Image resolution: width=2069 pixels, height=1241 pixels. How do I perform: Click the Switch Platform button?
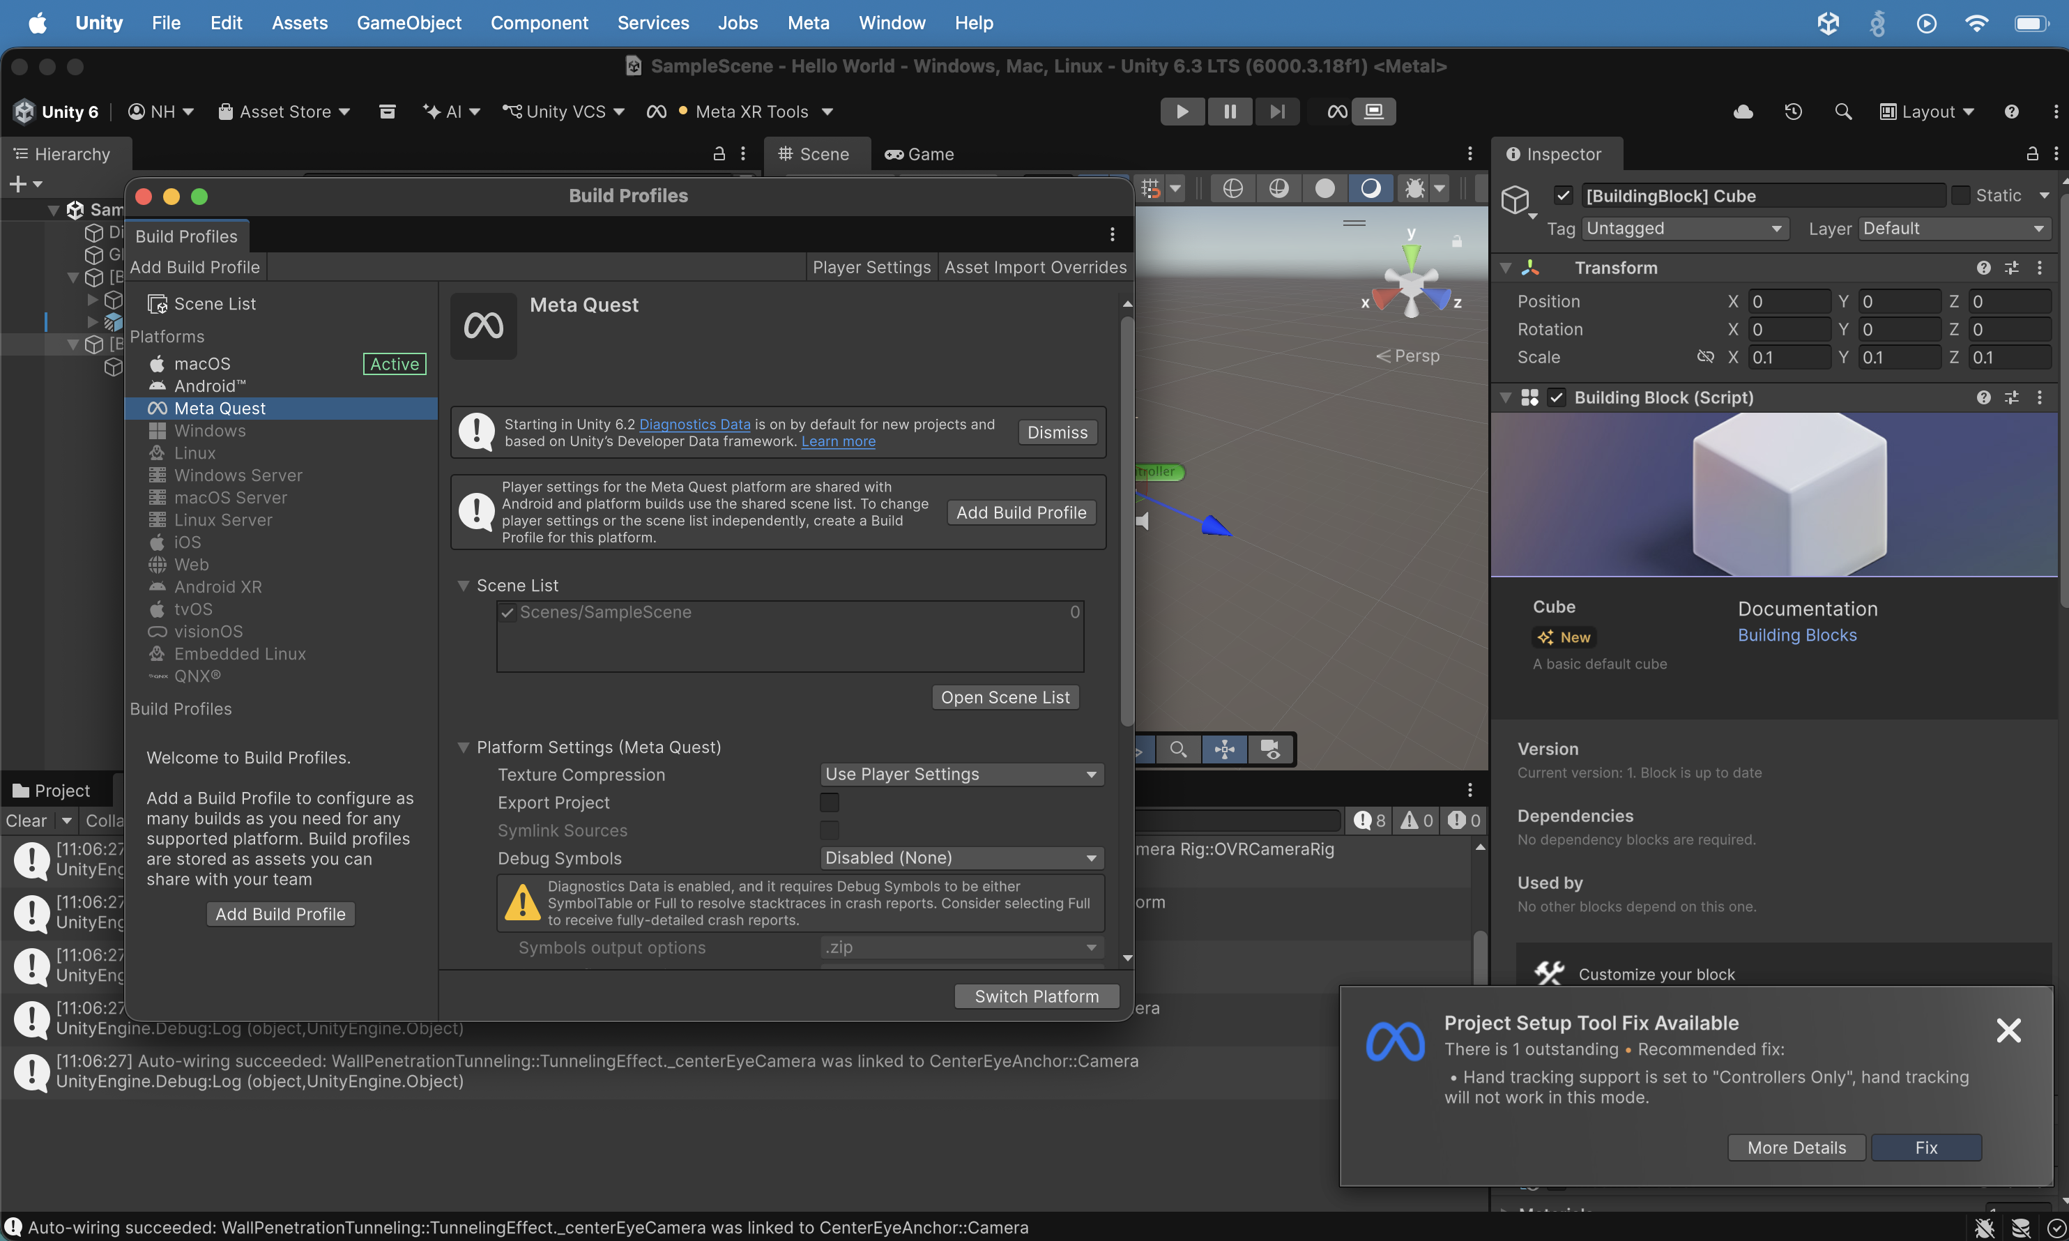[x=1037, y=996]
